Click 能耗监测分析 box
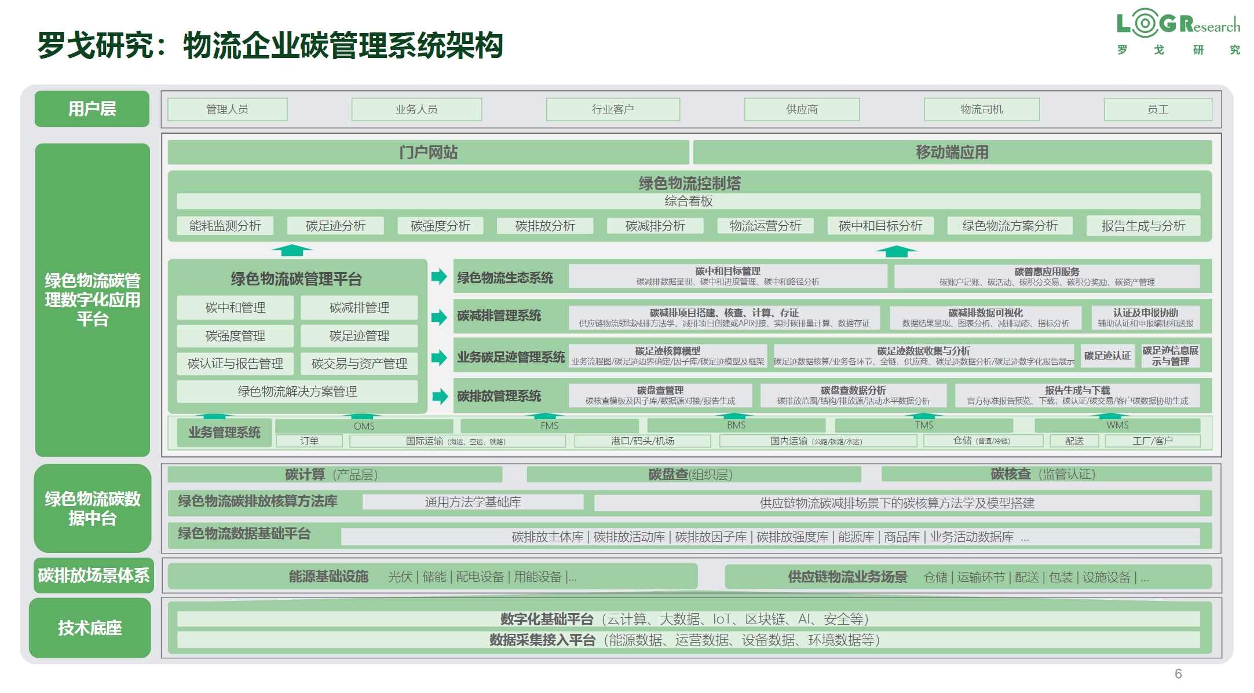1254x693 pixels. 225,226
